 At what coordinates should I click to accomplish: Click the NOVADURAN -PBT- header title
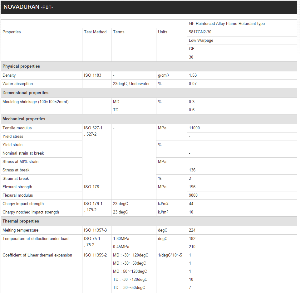tap(28, 7)
